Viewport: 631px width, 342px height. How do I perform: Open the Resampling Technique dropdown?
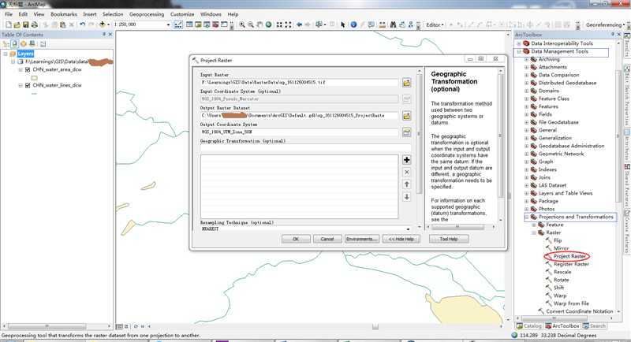[x=408, y=229]
